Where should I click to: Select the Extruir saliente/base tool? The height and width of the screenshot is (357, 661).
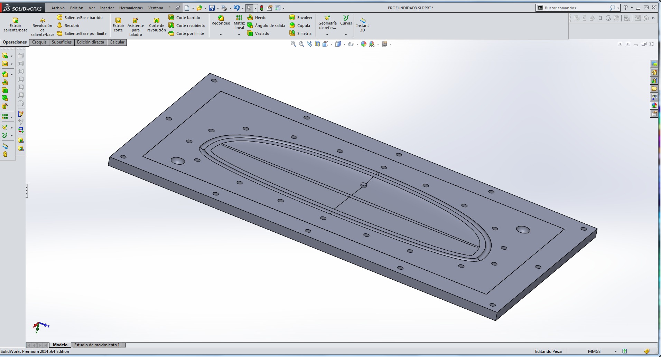tap(15, 25)
